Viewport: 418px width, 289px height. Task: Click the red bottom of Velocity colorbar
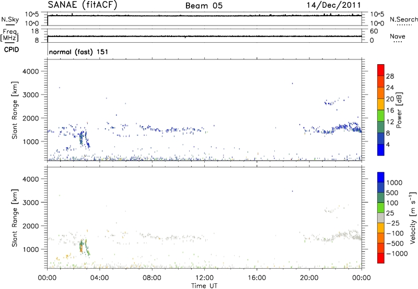coord(381,258)
